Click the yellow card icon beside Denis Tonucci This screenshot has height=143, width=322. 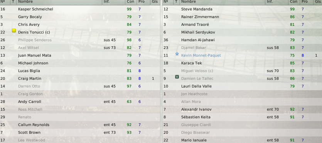14,30
